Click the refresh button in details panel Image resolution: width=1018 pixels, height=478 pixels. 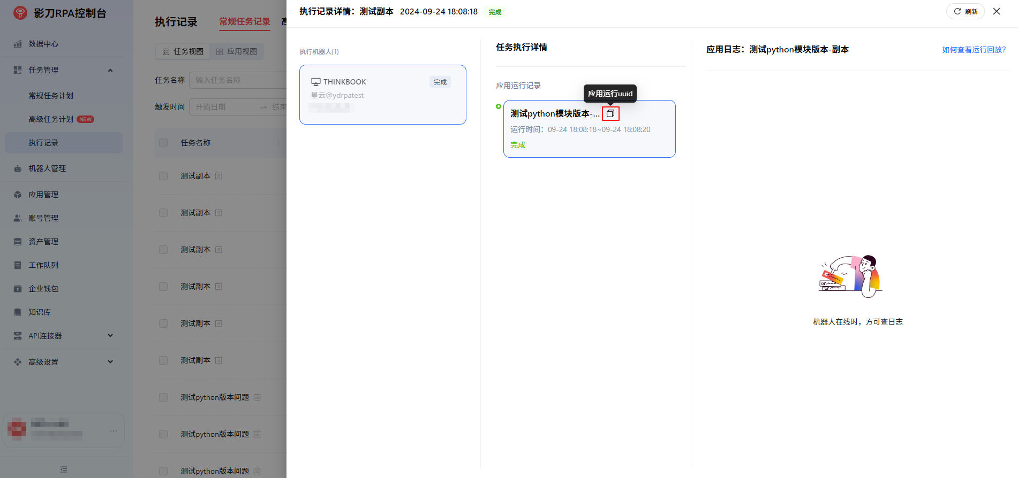[x=965, y=11]
